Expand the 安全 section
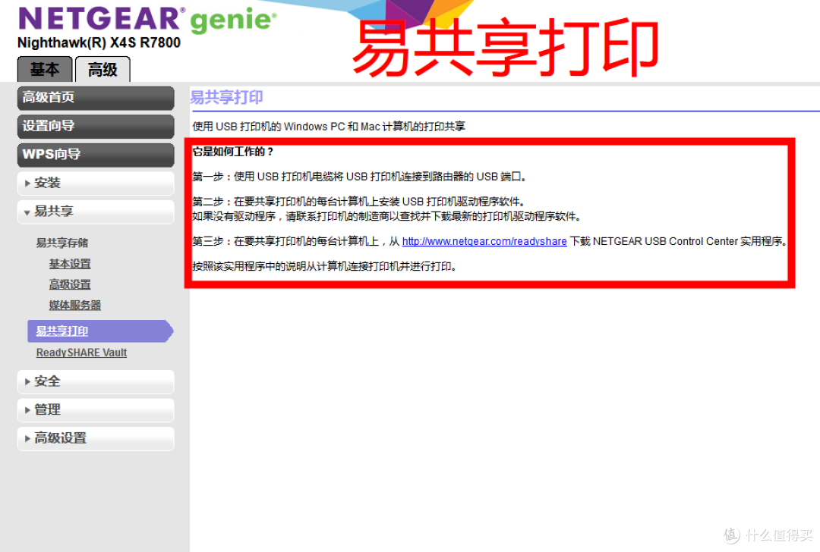Screen dimensions: 820x552 [96, 381]
